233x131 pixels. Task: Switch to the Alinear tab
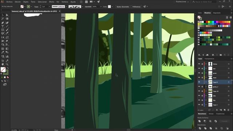pyautogui.click(x=211, y=114)
